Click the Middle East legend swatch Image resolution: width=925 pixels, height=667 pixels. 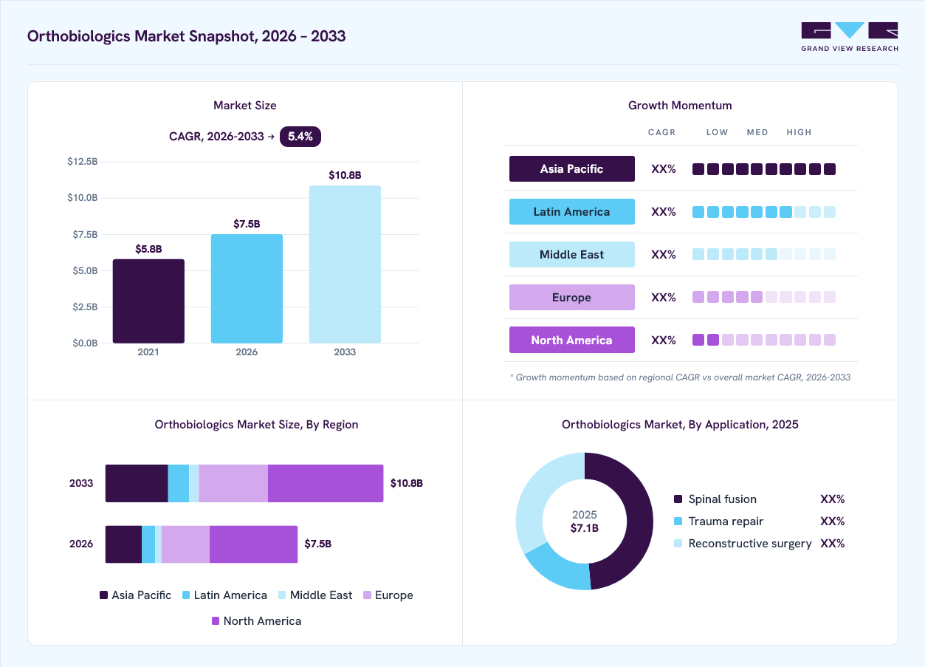pyautogui.click(x=282, y=595)
